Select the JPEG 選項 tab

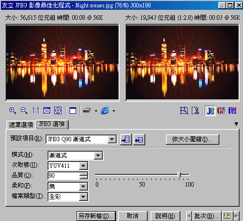click(x=52, y=124)
